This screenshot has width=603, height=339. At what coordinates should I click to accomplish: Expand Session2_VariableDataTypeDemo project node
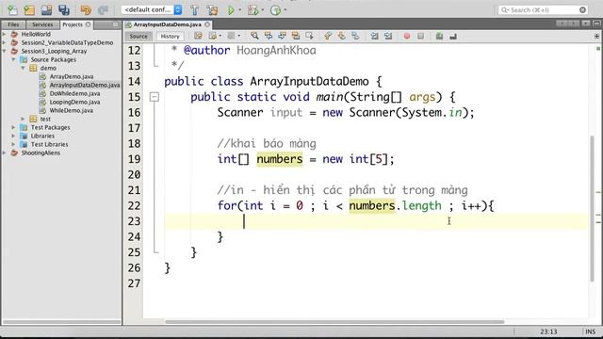point(4,42)
